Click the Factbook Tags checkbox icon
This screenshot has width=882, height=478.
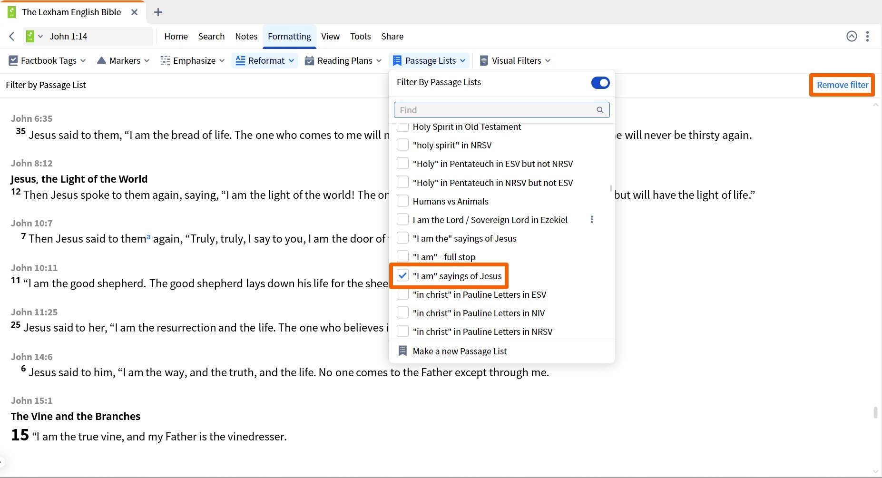click(x=13, y=60)
